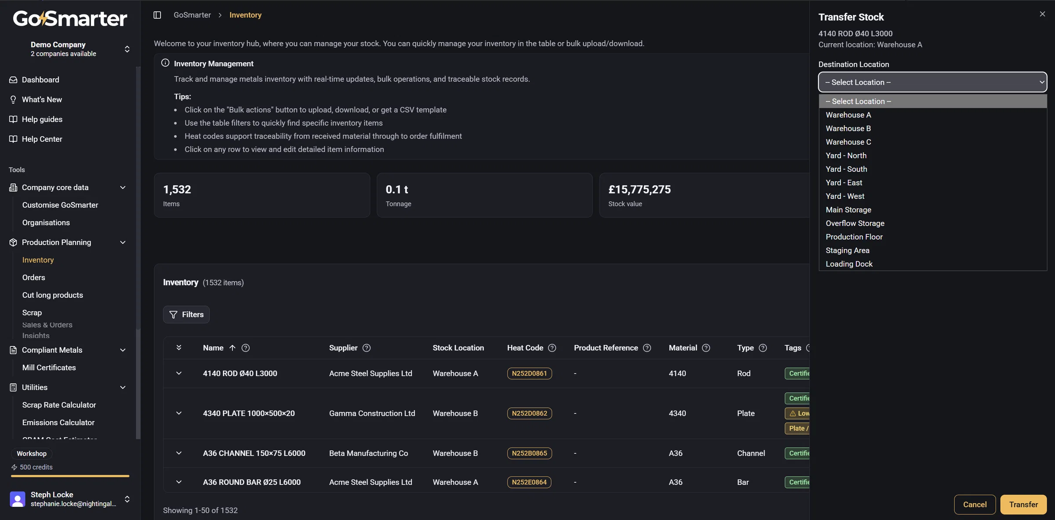Open the Dashboard icon in sidebar
1055x520 pixels.
click(x=13, y=80)
